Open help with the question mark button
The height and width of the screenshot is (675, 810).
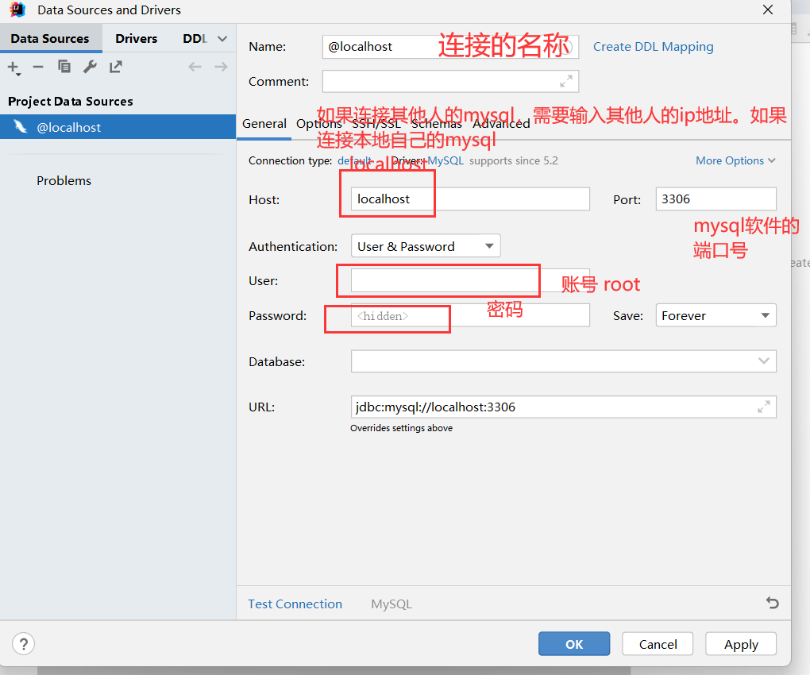coord(23,644)
